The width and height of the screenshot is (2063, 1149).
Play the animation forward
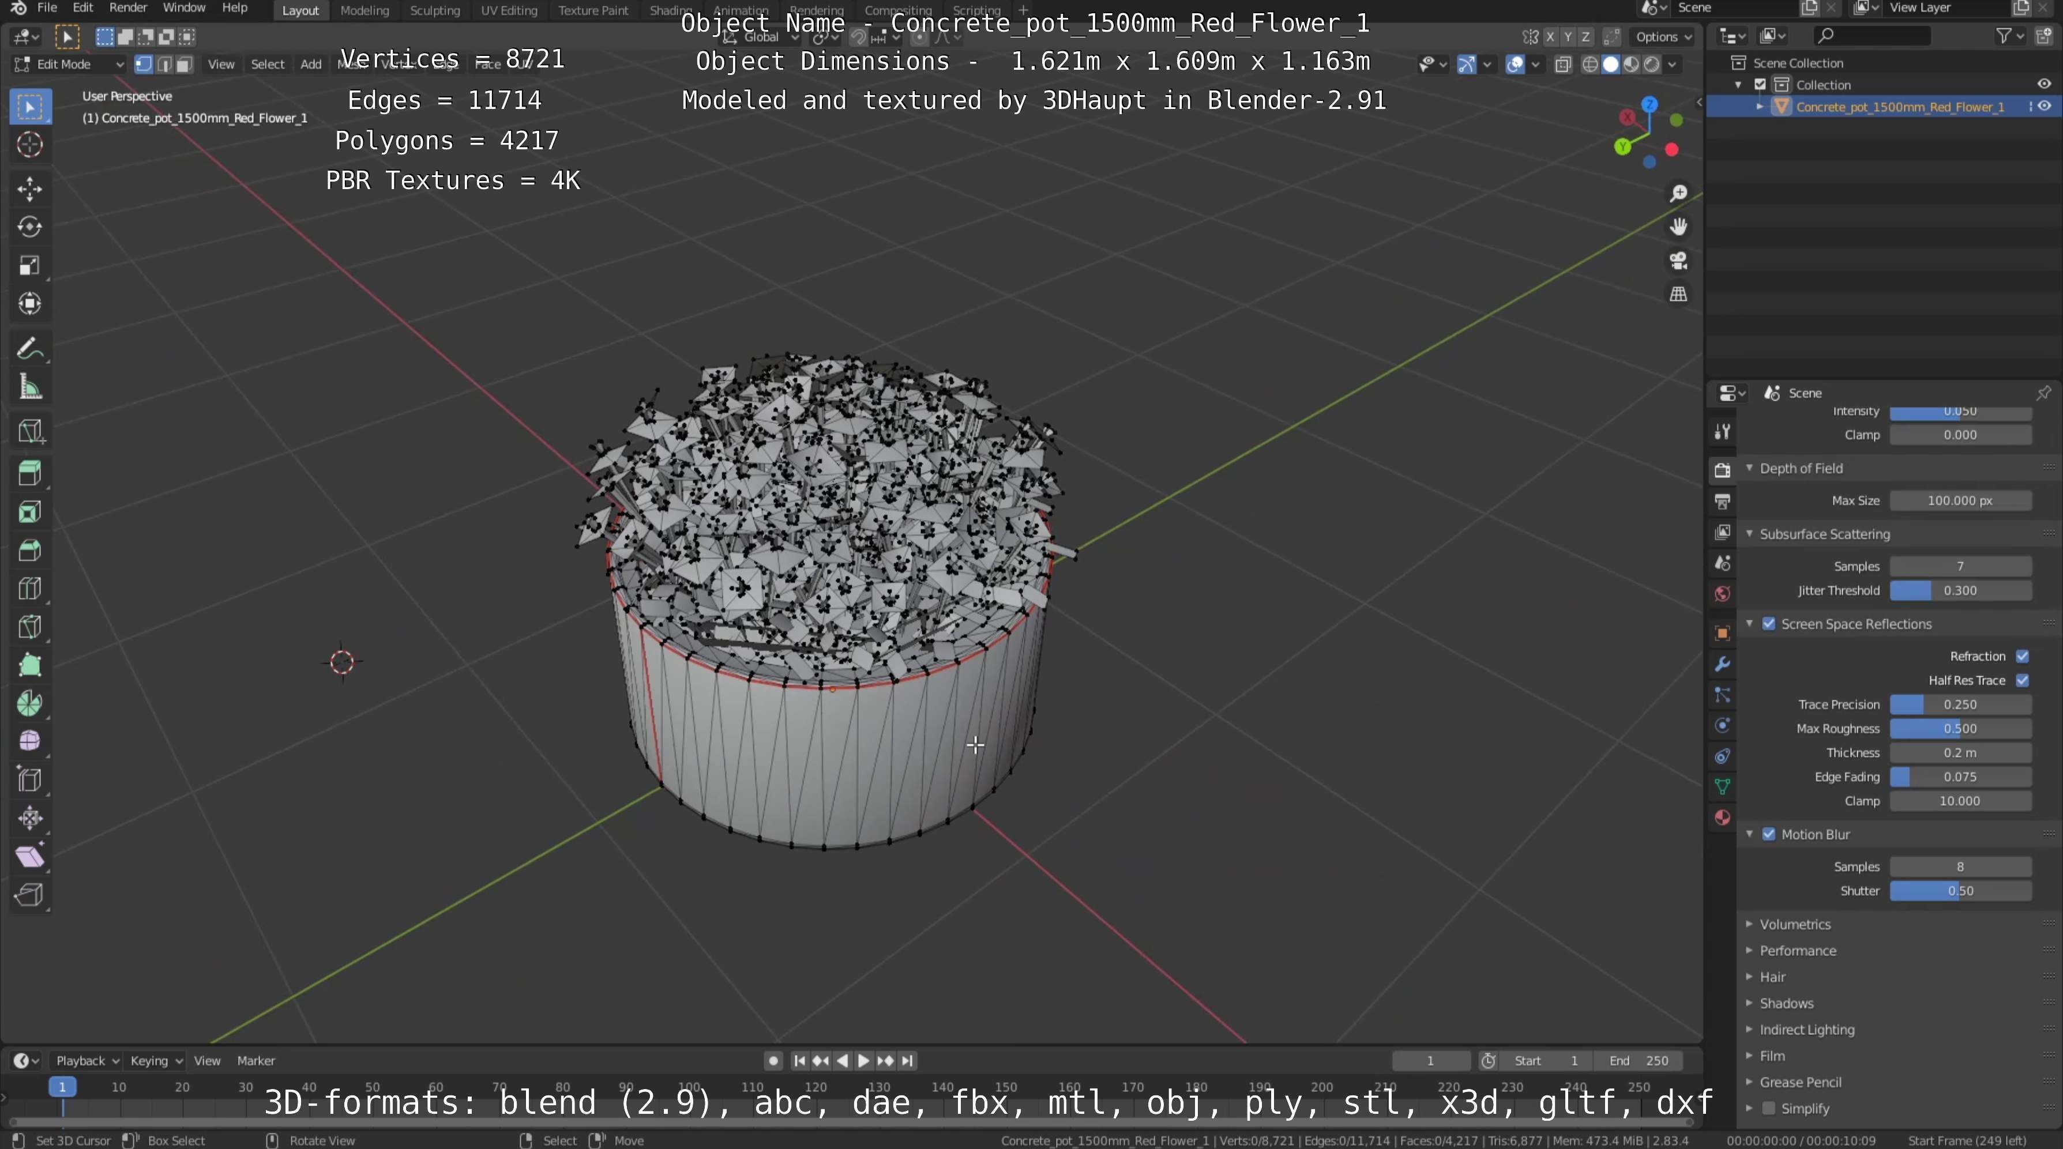(x=863, y=1061)
